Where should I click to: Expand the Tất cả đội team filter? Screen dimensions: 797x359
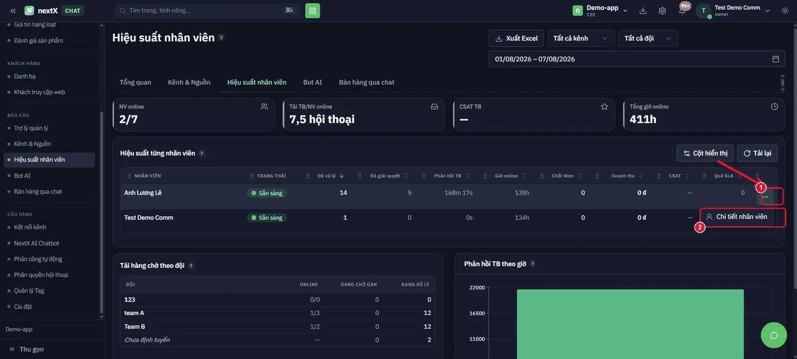pos(648,38)
